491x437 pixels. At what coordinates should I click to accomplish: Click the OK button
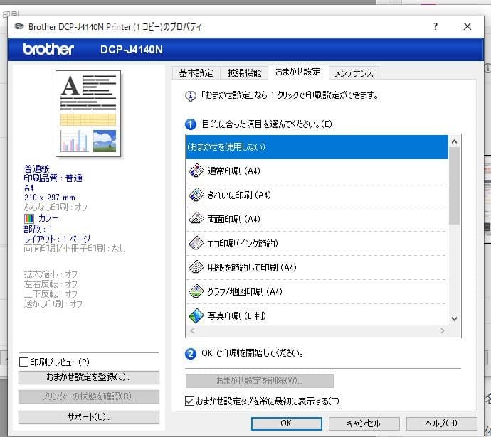[287, 423]
